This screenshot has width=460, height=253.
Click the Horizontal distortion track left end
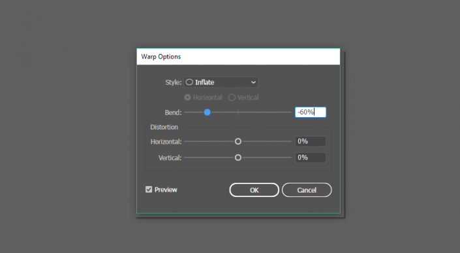pos(187,142)
